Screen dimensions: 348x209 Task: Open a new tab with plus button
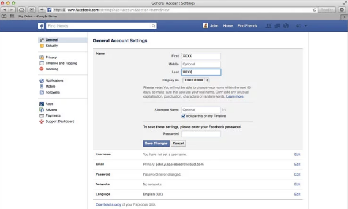344,17
